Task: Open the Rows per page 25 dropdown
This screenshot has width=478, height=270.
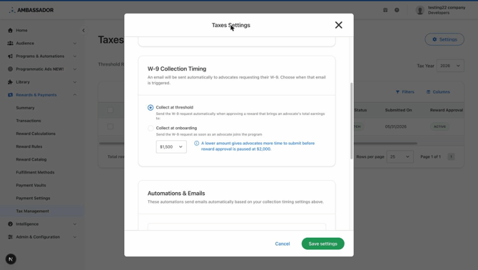Action: tap(400, 156)
